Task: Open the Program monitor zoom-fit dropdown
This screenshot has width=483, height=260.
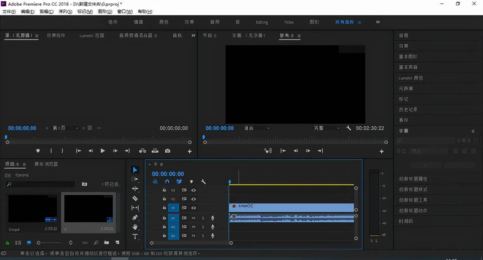Action: click(x=257, y=128)
